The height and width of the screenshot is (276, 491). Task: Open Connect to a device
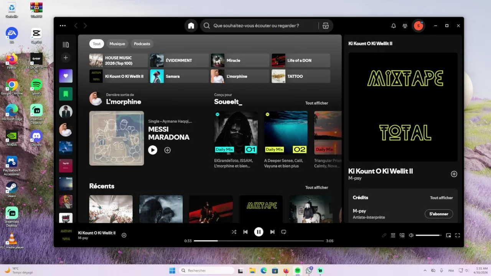pyautogui.click(x=402, y=235)
